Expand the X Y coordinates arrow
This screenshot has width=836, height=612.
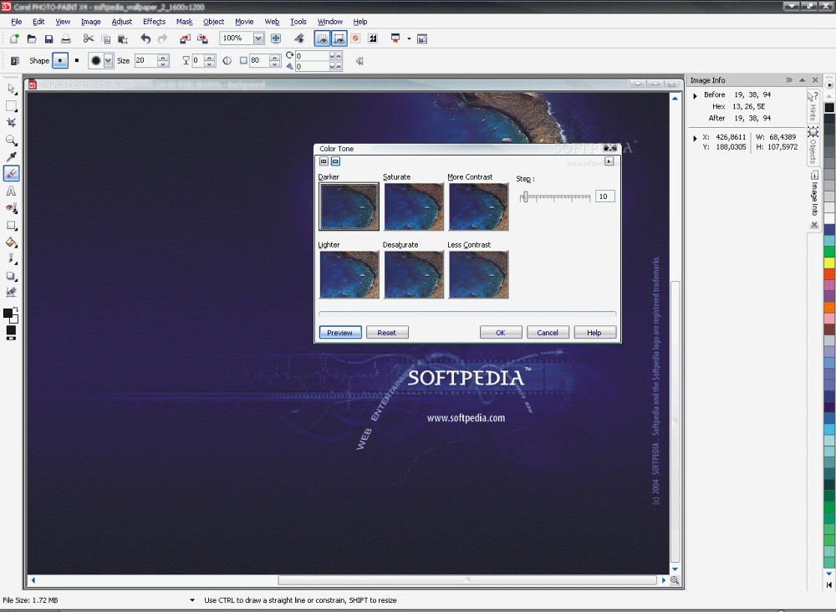[695, 138]
